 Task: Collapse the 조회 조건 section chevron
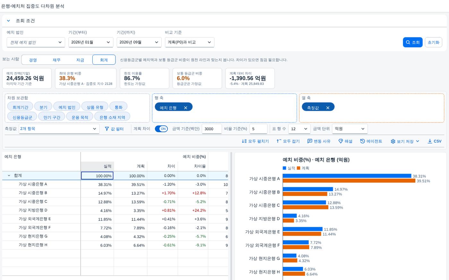[x=9, y=21]
